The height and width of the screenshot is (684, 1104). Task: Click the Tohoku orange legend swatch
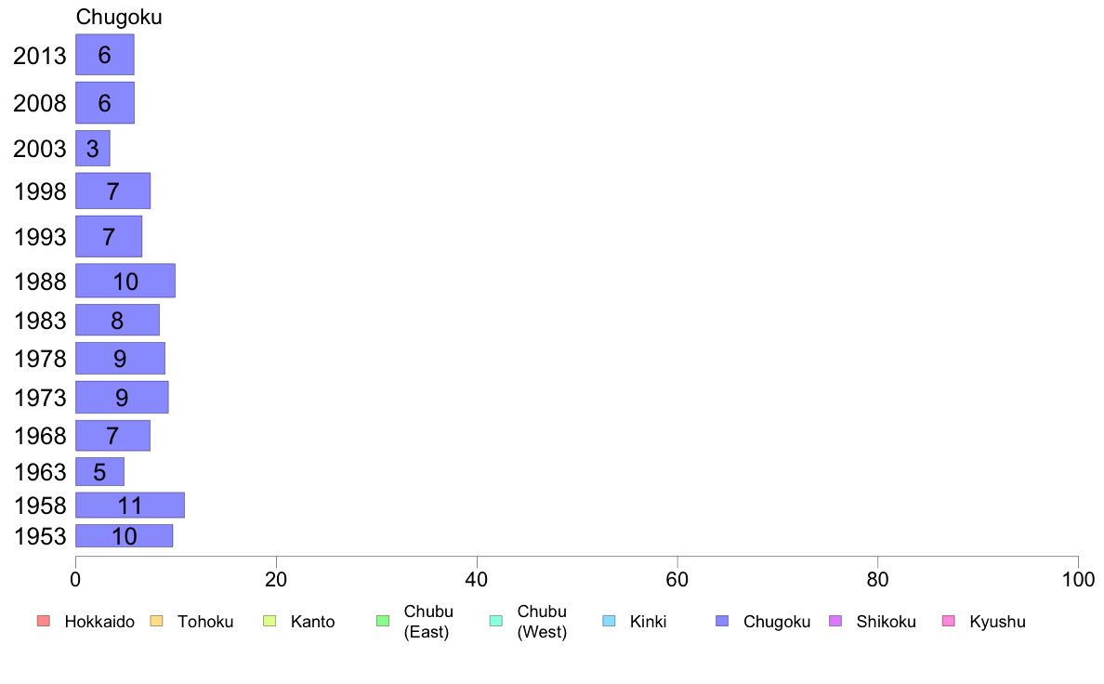(x=156, y=621)
